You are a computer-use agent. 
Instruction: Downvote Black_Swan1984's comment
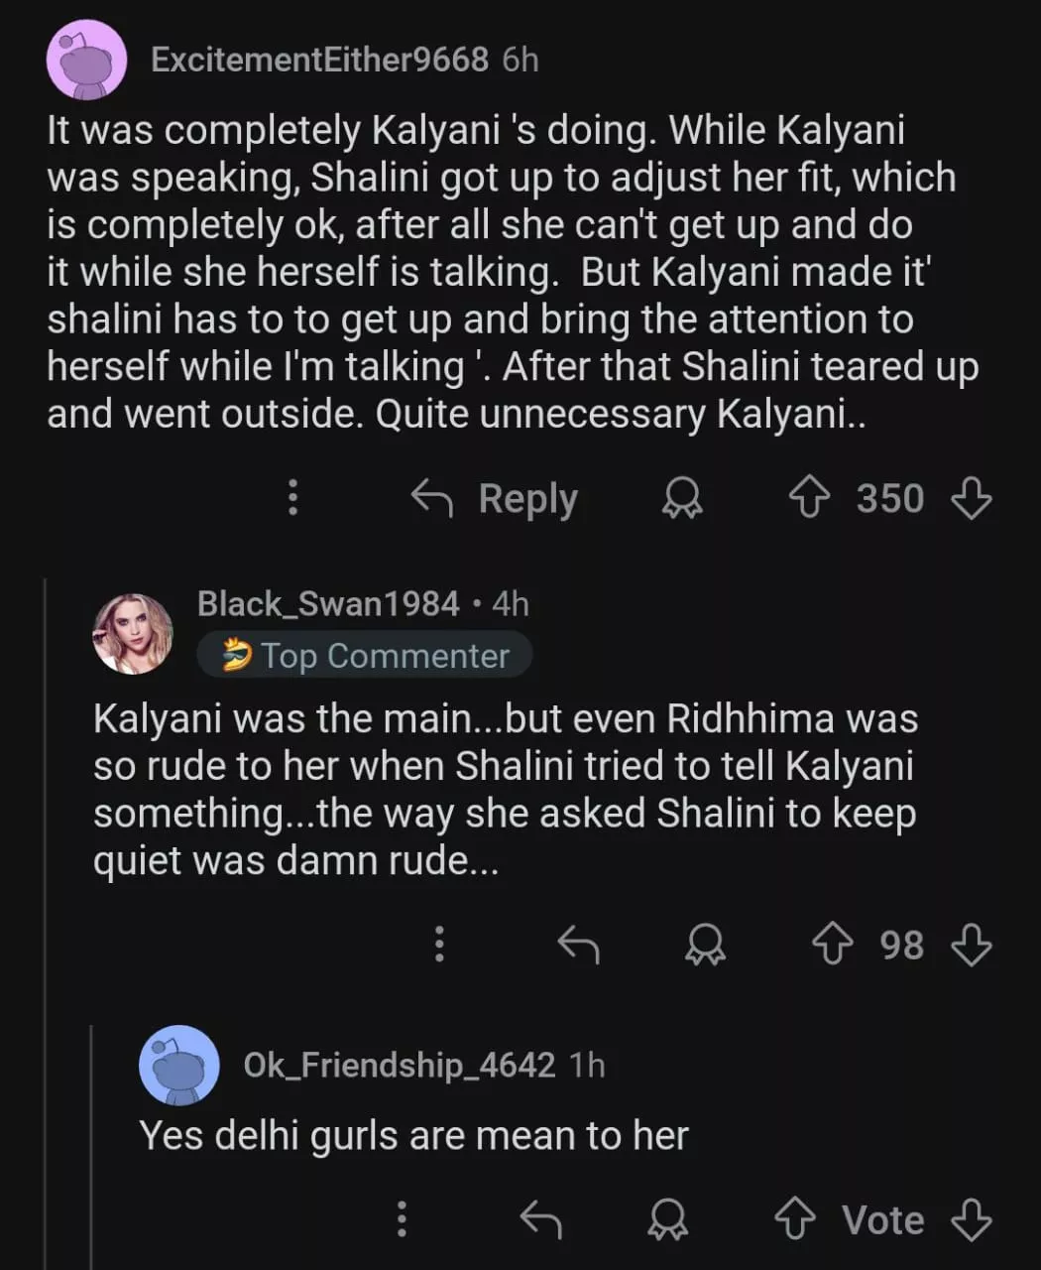[x=971, y=945]
